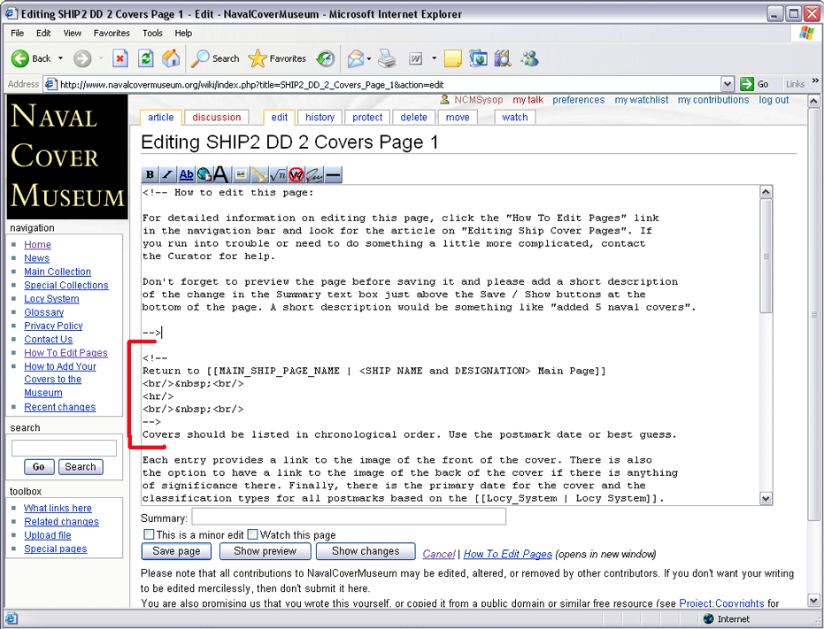The width and height of the screenshot is (824, 629).
Task: Click the italic text toolbar icon
Action: click(x=167, y=175)
